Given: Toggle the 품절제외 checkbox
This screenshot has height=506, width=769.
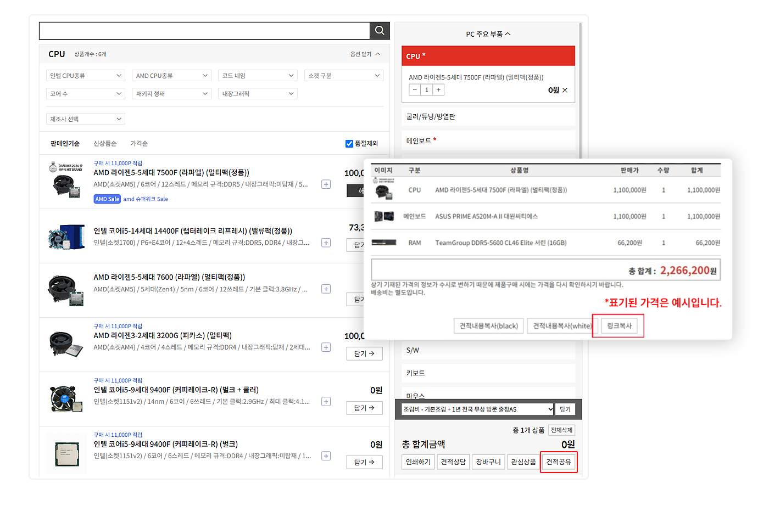Looking at the screenshot, I should point(349,144).
